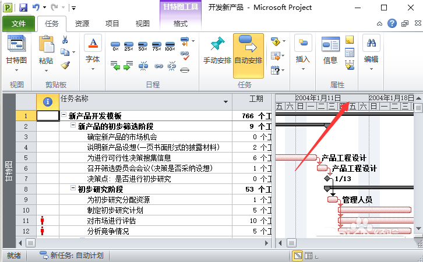Click the Paste clipboard icon
This screenshot has width=423, height=262.
point(46,44)
